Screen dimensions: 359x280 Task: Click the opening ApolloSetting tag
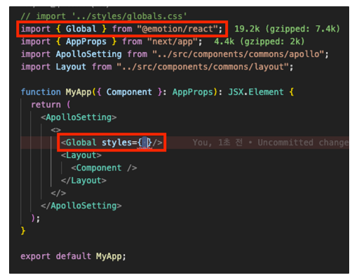click(x=79, y=117)
